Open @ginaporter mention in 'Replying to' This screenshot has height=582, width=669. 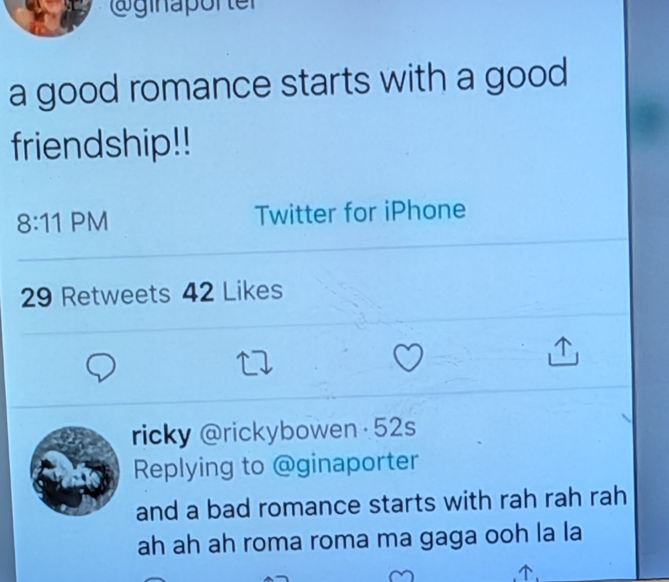[345, 464]
